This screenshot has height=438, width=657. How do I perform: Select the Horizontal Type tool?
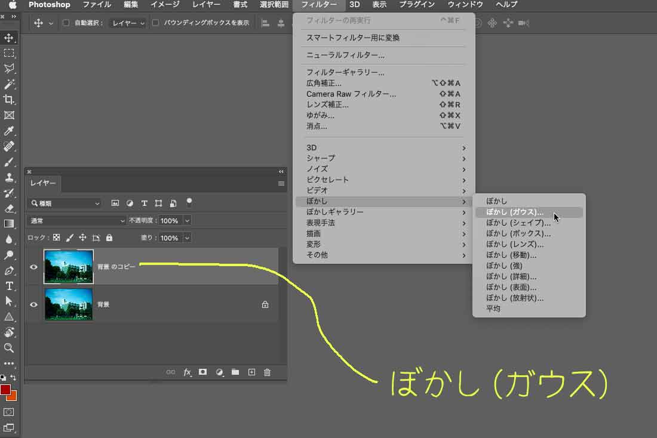9,286
